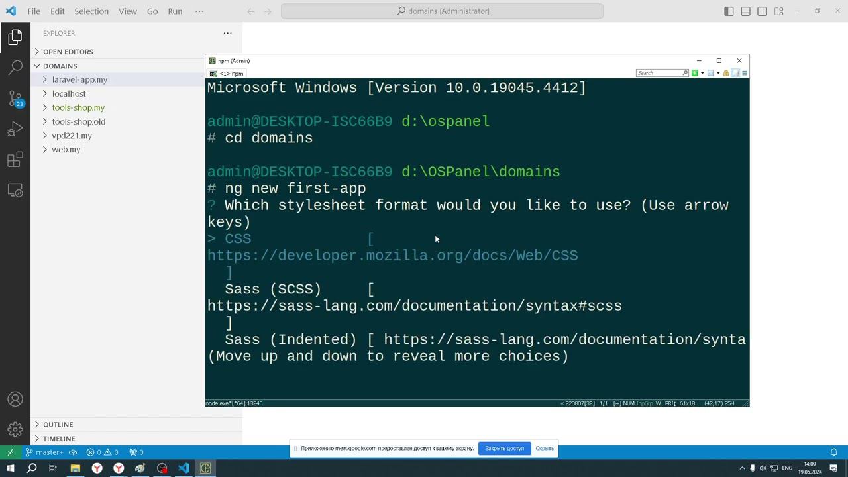Toggle the primary side bar layout button

729,11
